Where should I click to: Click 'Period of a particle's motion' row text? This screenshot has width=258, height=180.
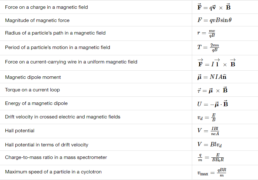[x=58, y=47]
